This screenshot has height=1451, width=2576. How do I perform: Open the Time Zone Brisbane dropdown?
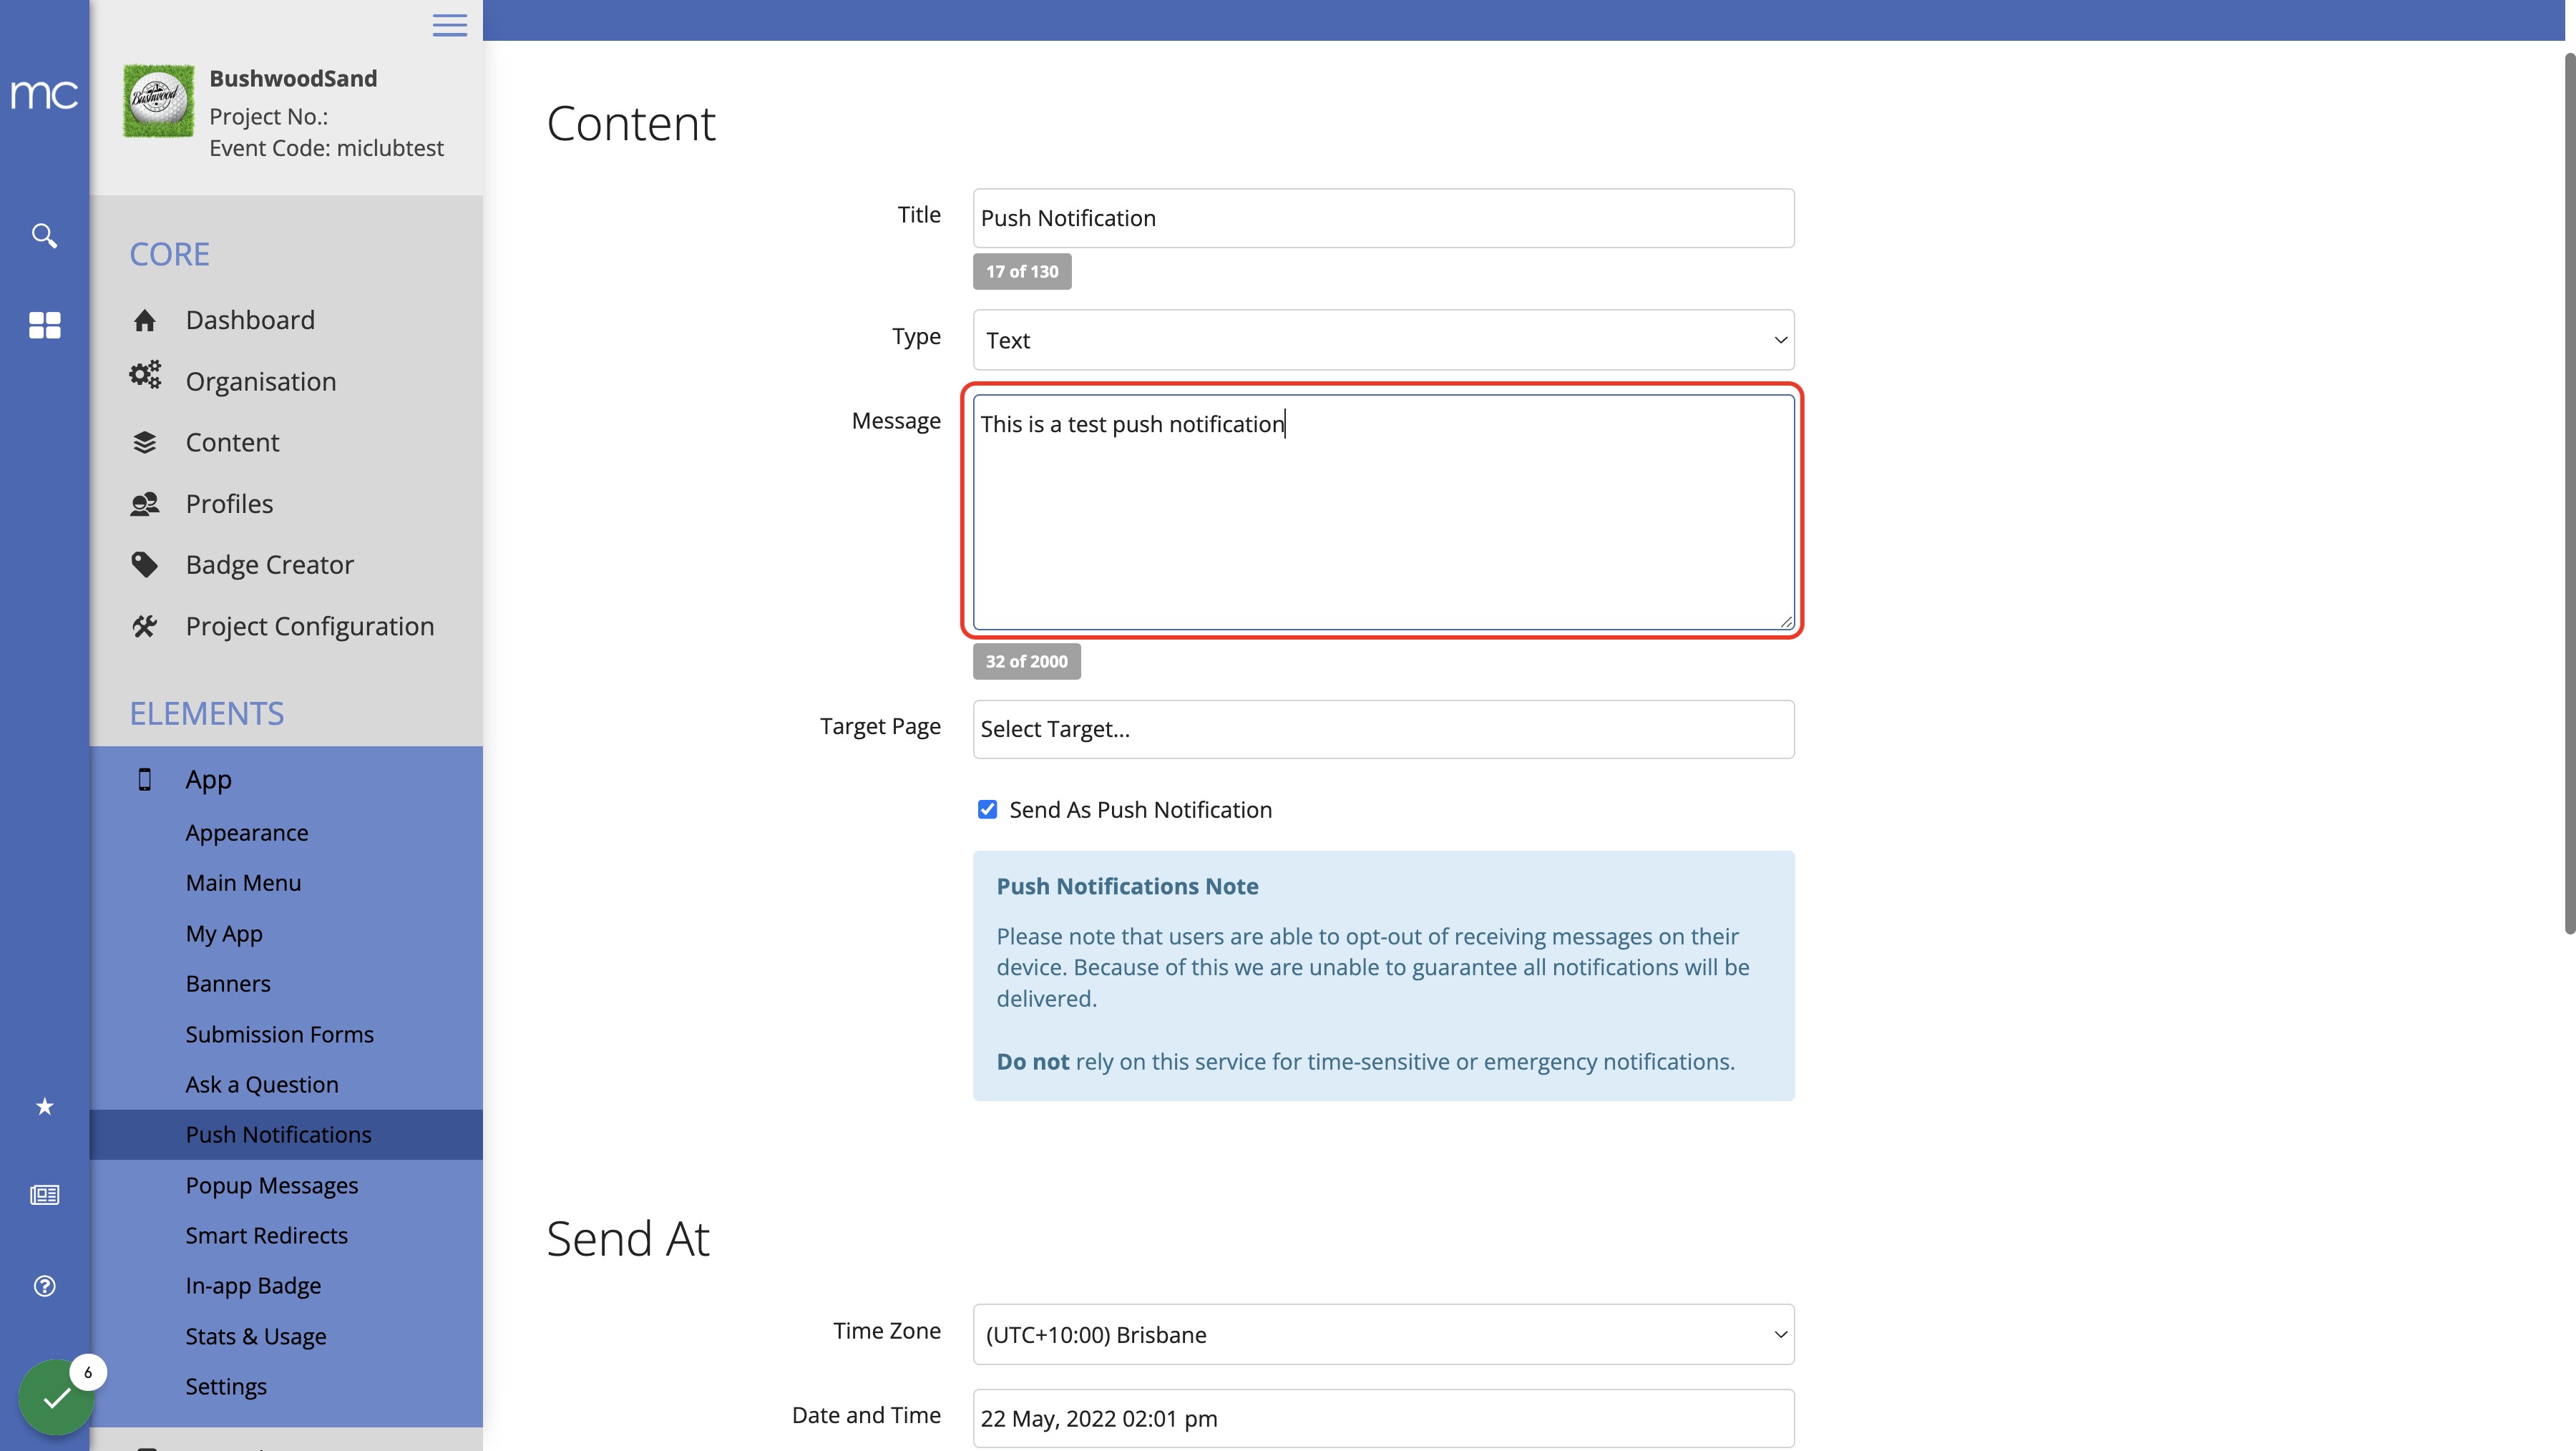1383,1334
